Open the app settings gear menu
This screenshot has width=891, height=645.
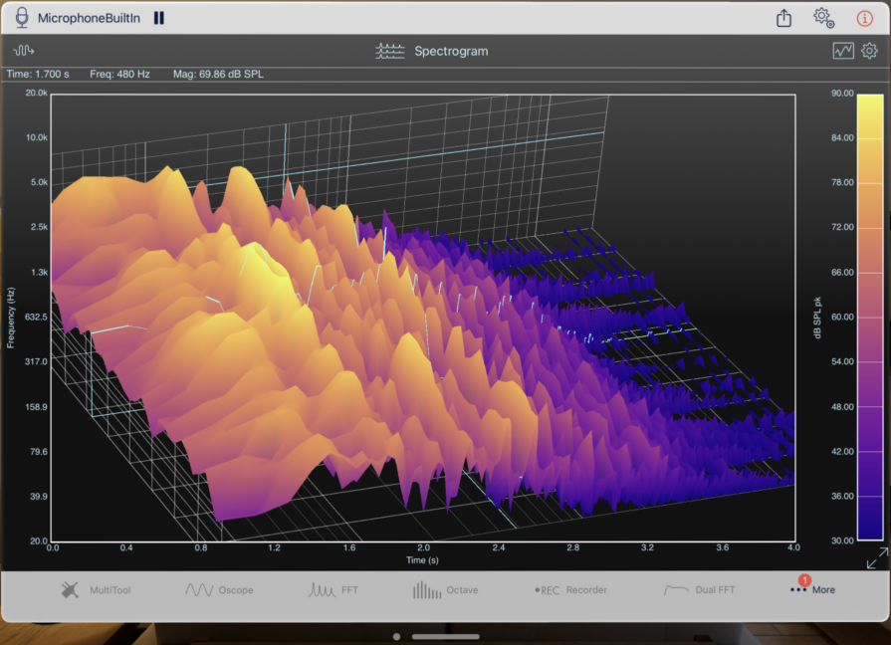pos(823,17)
